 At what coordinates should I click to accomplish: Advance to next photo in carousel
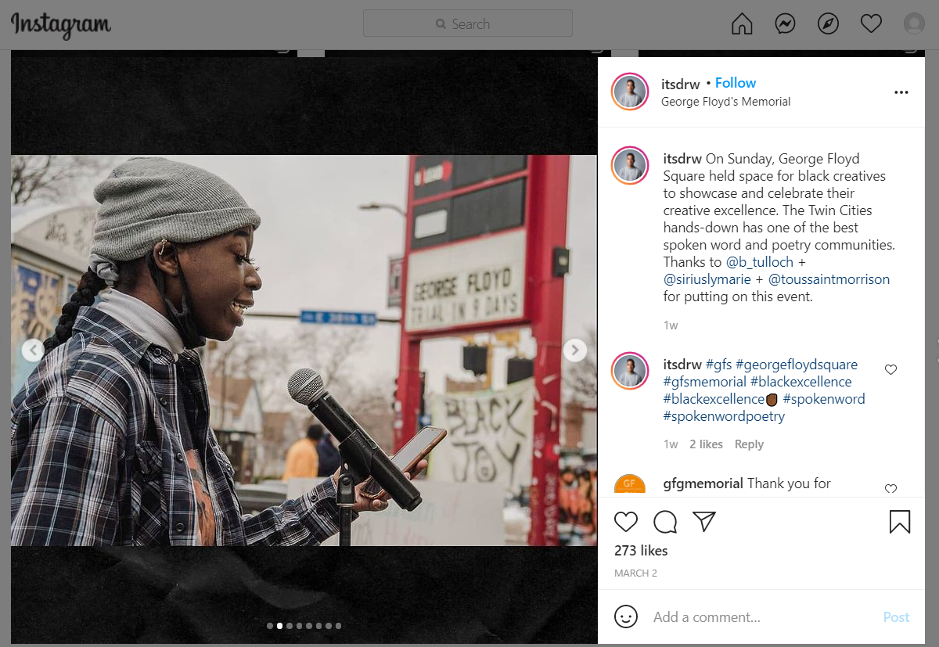point(575,350)
